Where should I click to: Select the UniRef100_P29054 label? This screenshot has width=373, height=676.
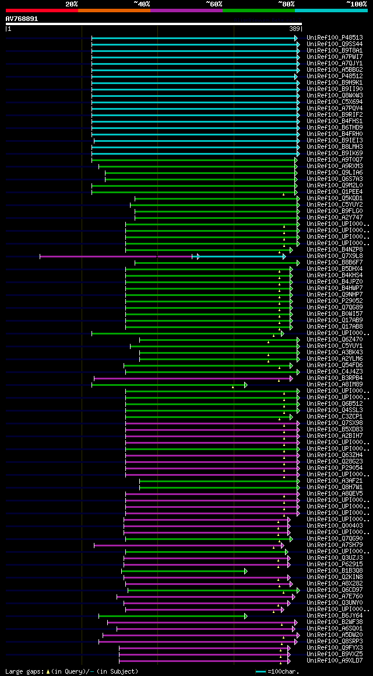[x=335, y=468]
